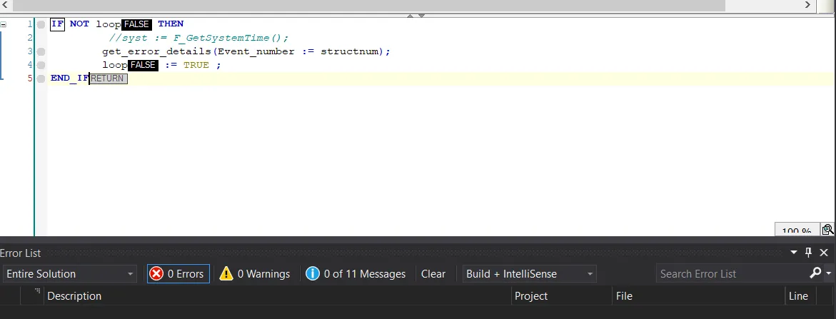Viewport: 836px width, 319px height.
Task: Click the RETURN inline marker after END_IF
Action: point(108,79)
